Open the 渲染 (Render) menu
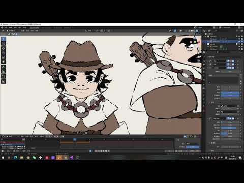 [15, 27]
